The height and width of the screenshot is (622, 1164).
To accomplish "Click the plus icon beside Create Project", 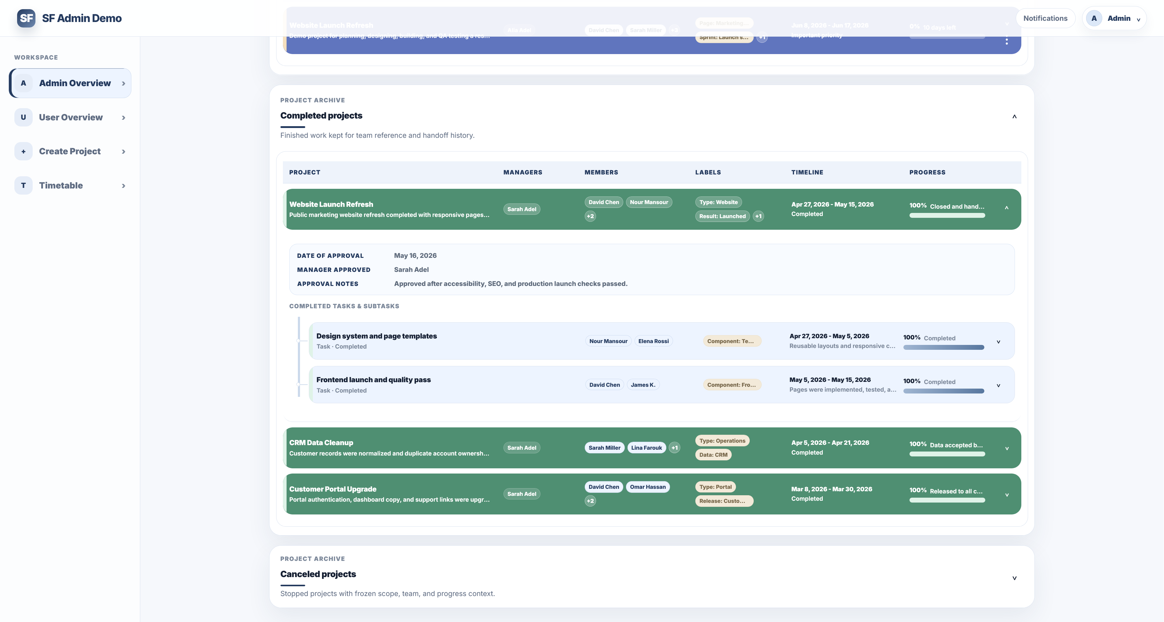I will [24, 151].
